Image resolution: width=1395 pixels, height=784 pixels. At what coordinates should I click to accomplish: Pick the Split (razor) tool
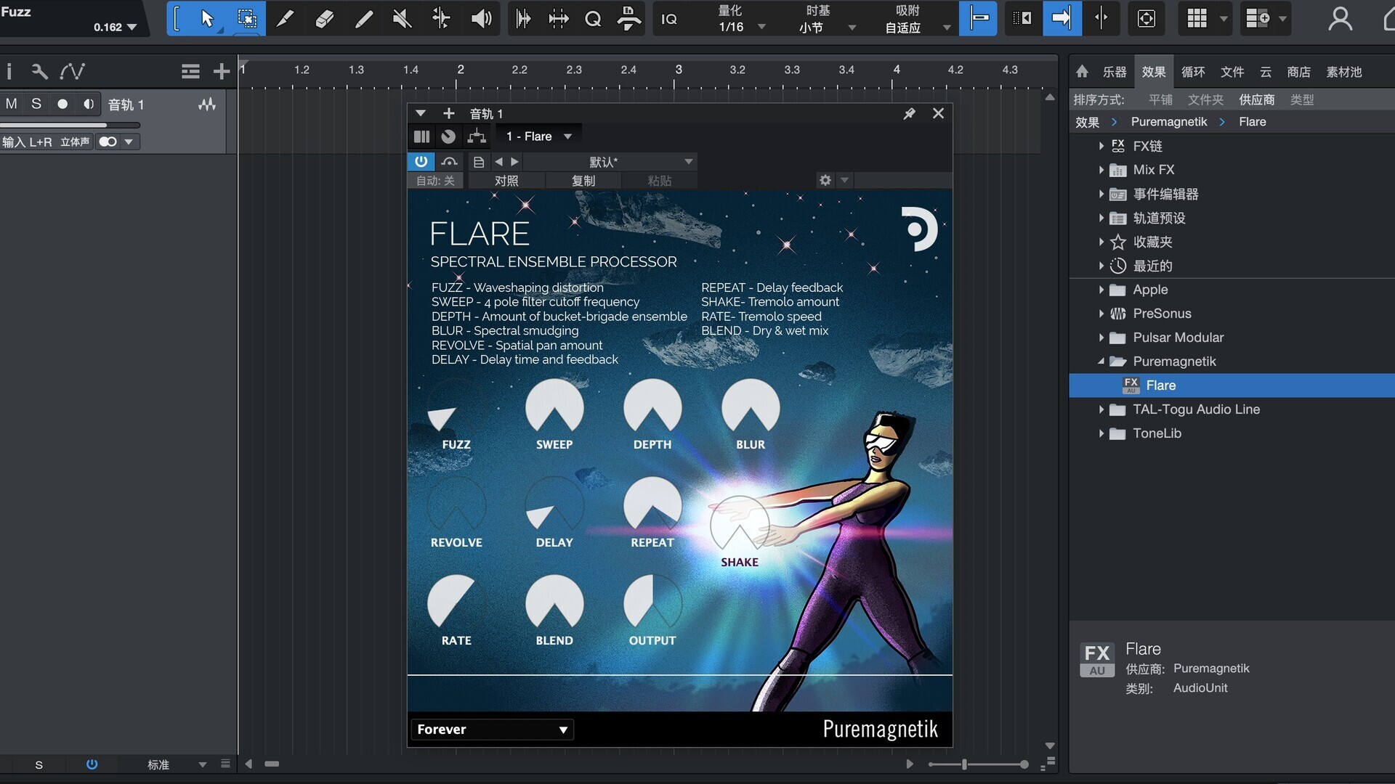[286, 18]
